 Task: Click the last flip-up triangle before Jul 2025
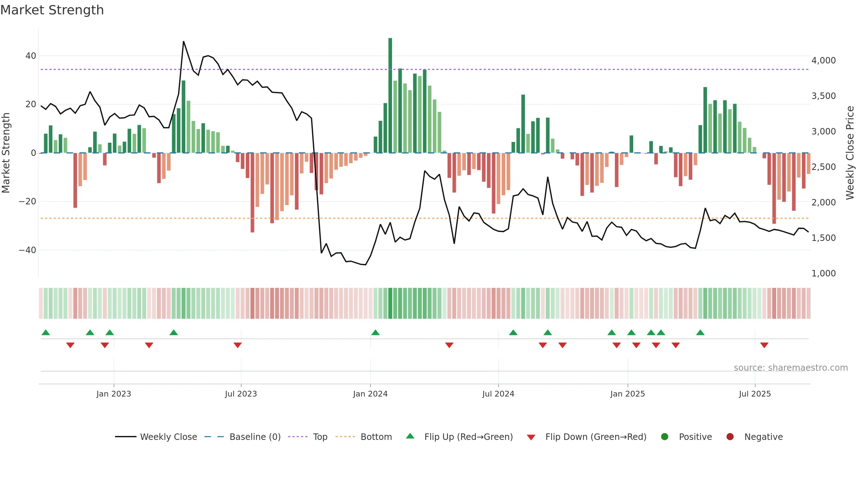point(700,332)
